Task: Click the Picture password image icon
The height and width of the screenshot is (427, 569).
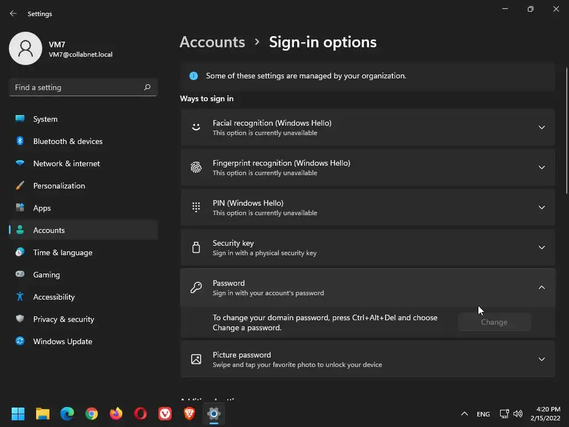Action: [x=196, y=359]
